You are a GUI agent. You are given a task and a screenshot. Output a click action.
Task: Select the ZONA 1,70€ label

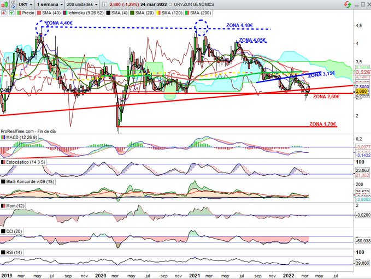pyautogui.click(x=323, y=124)
